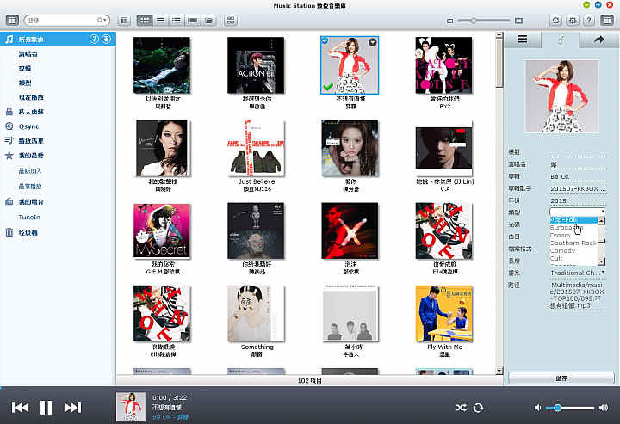Select the MySecret album cover
The width and height of the screenshot is (620, 424).
tap(162, 231)
